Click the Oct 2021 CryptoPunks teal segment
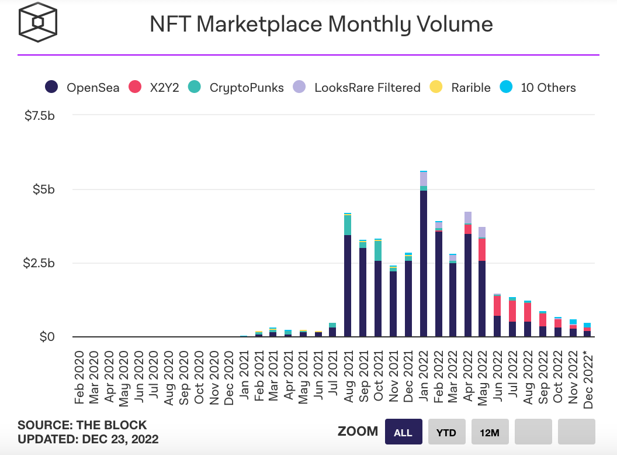The width and height of the screenshot is (617, 455). coord(378,250)
